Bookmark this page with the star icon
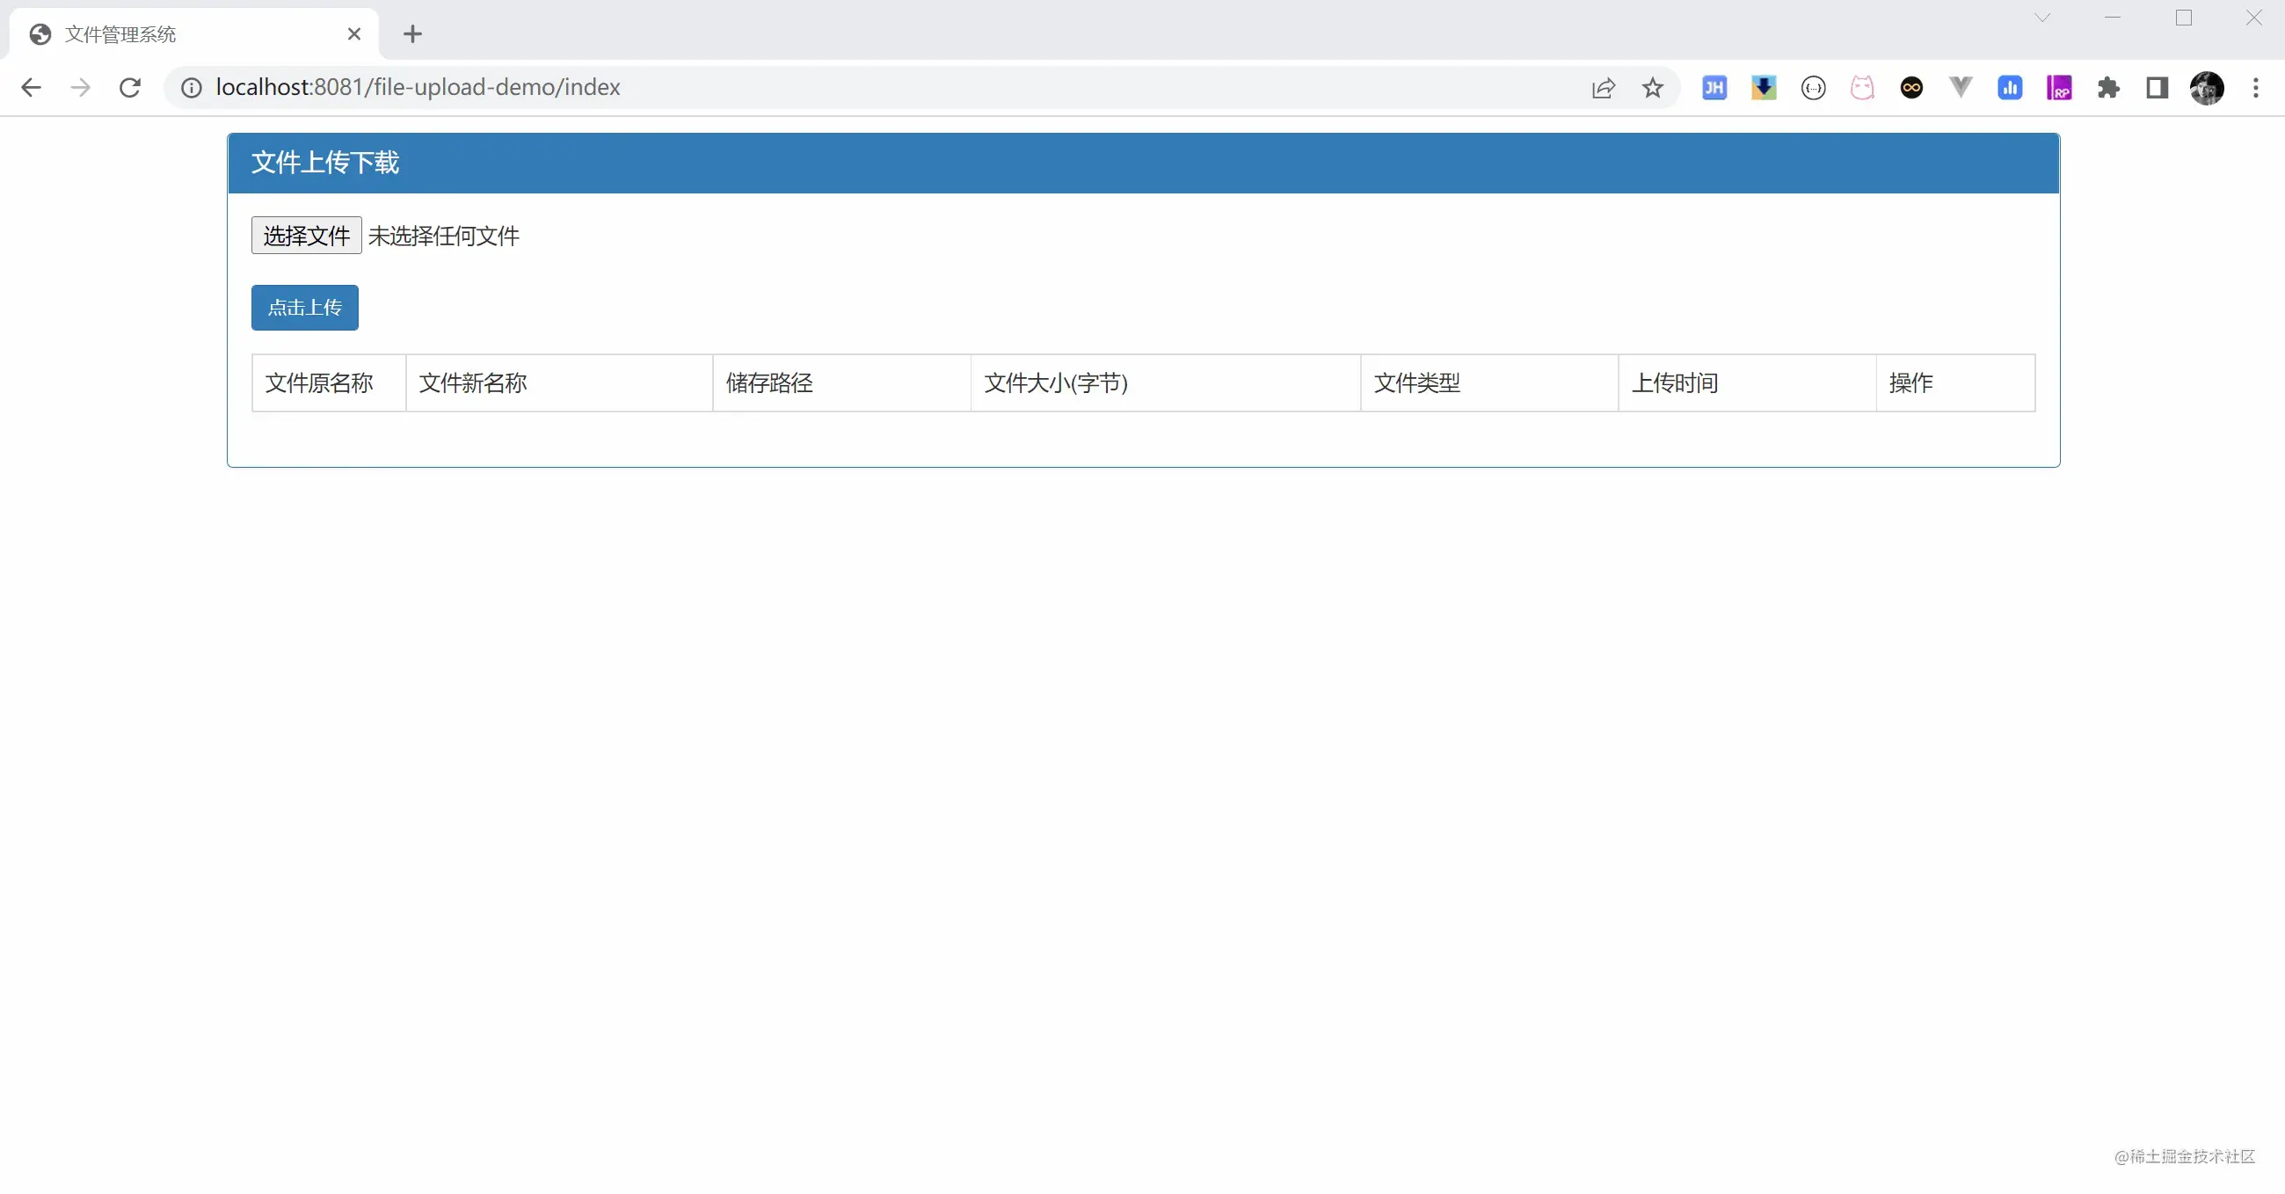The height and width of the screenshot is (1194, 2285). coord(1652,87)
